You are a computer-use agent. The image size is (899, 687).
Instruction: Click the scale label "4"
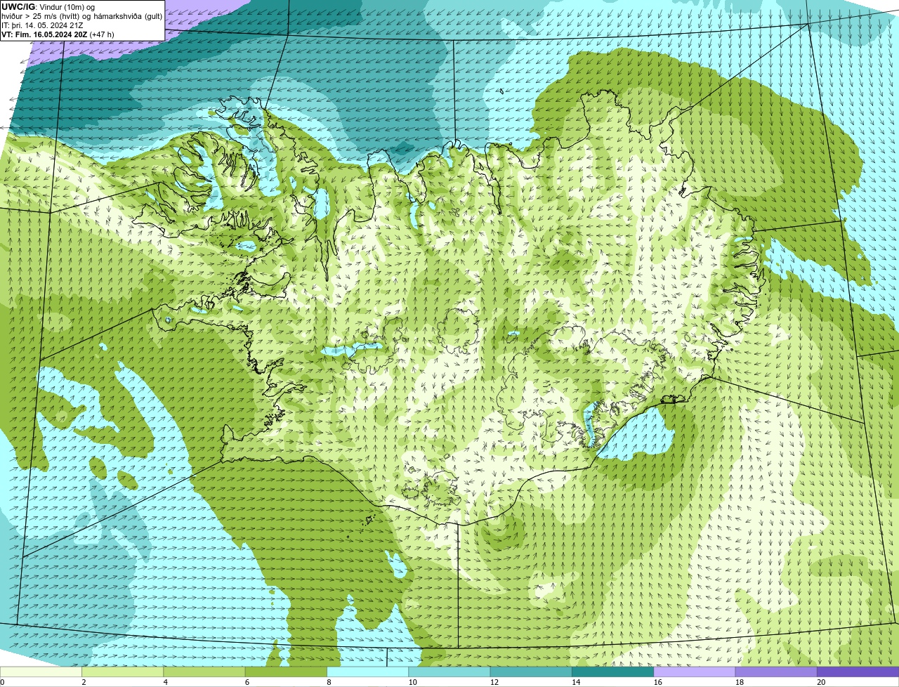tap(166, 682)
